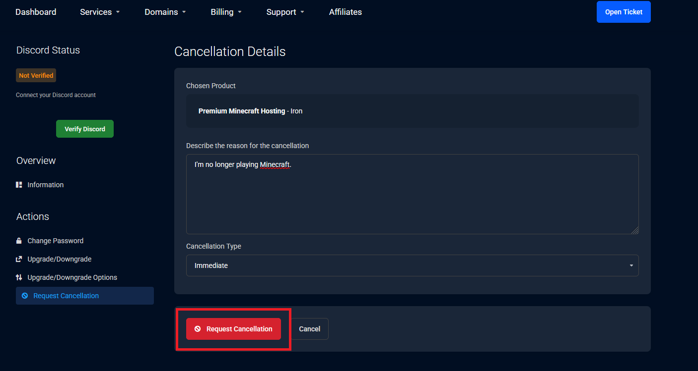Click the Information grid icon in sidebar
Screen dimensions: 698x371
point(19,185)
